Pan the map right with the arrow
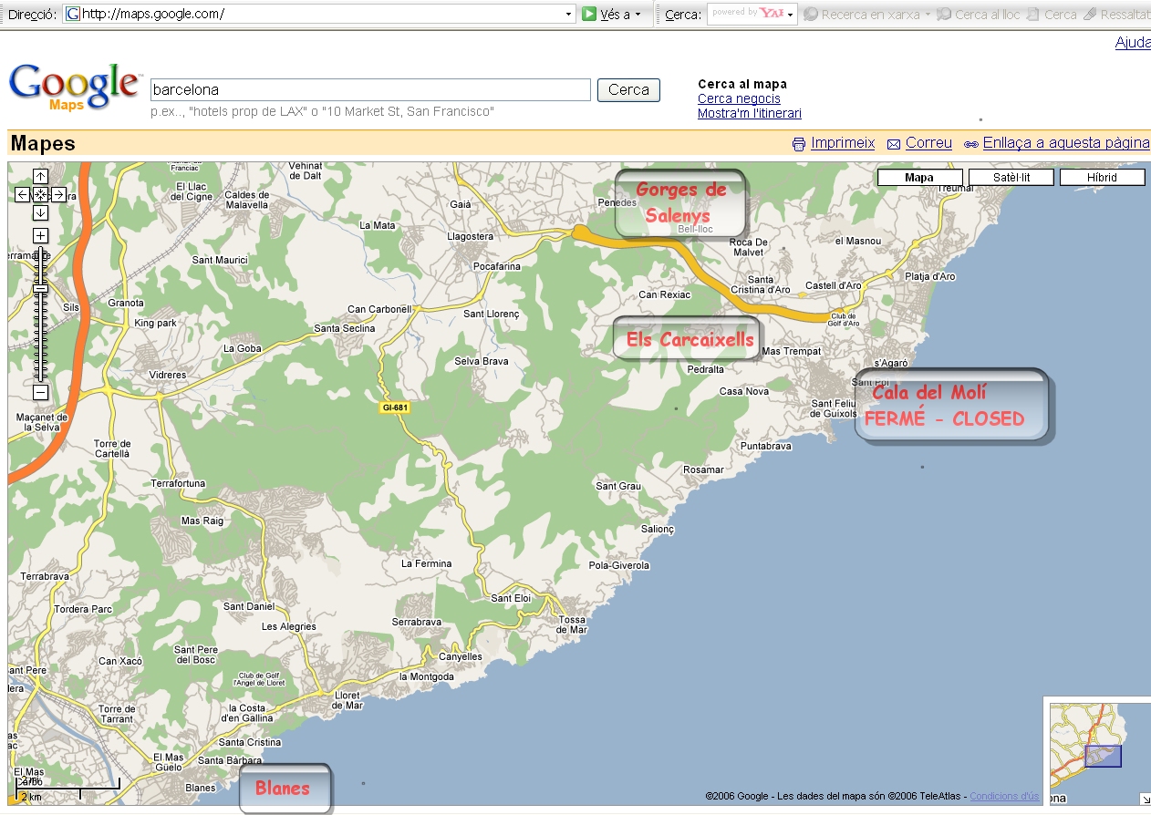Viewport: 1151px width, 815px height. tap(57, 194)
